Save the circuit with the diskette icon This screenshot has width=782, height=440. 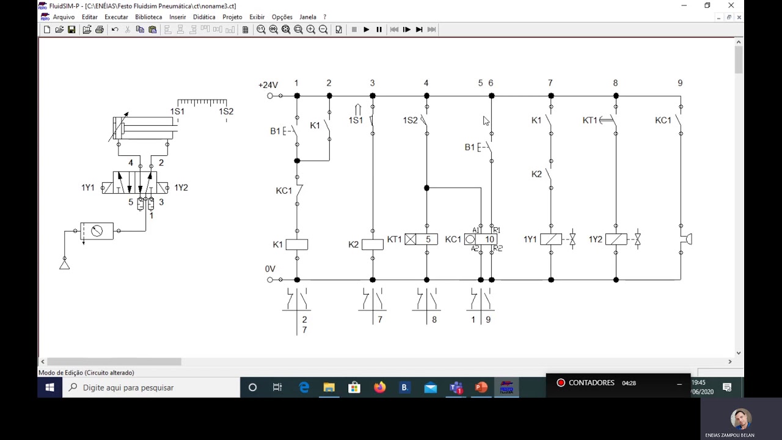[x=71, y=29]
